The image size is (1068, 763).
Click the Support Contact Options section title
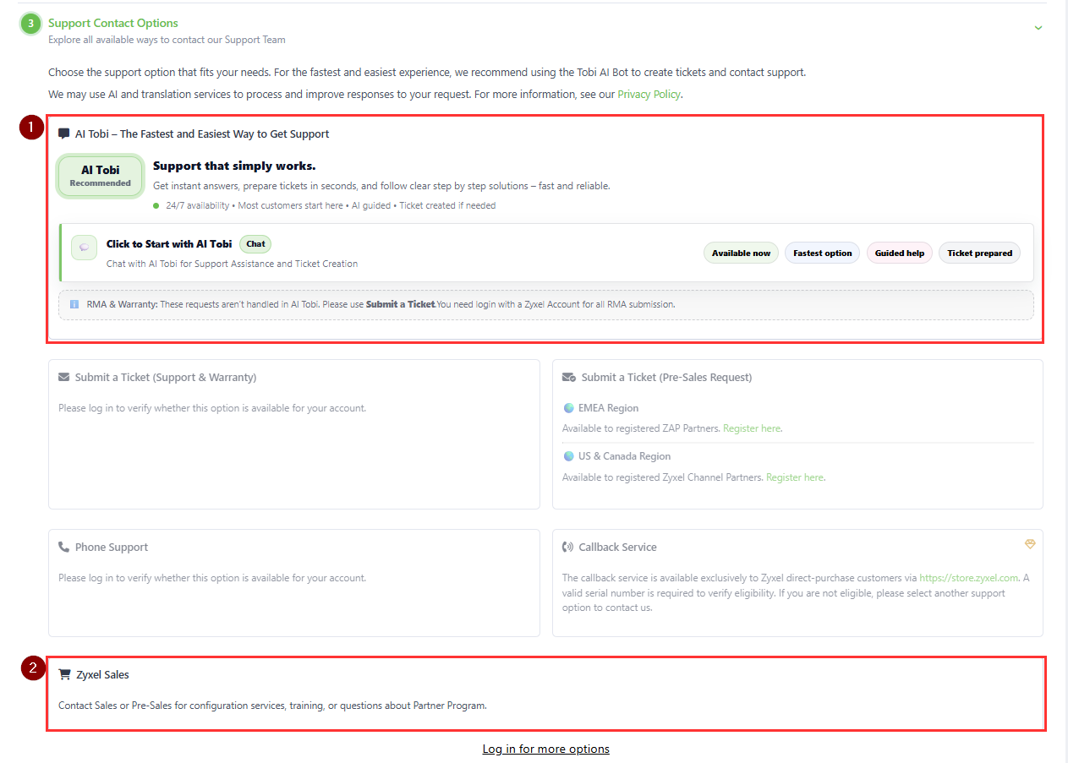[113, 23]
